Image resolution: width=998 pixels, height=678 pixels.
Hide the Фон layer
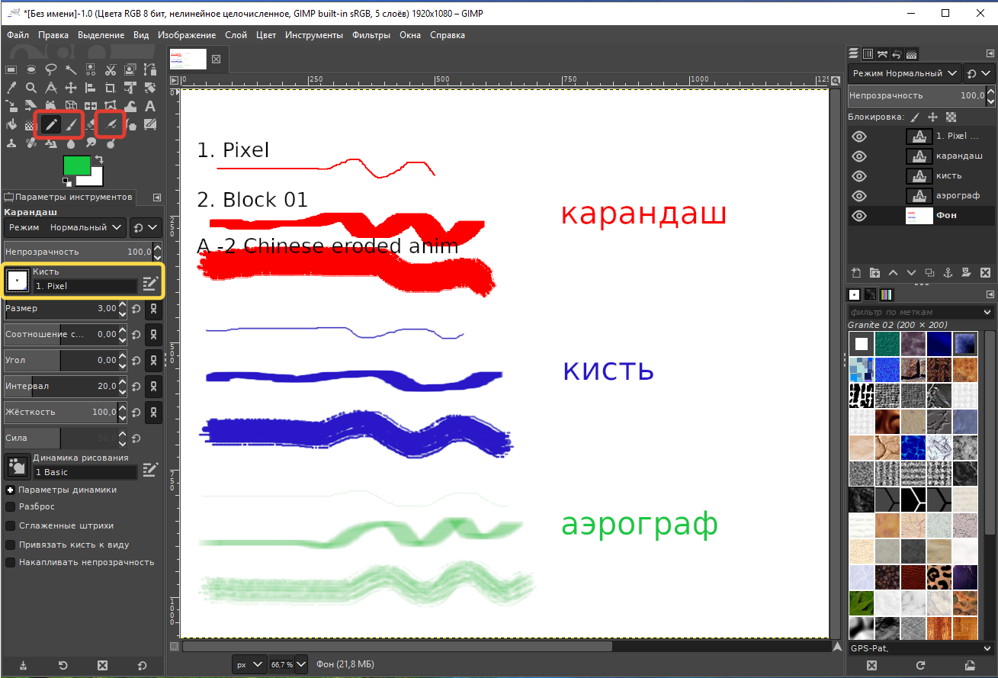[x=859, y=216]
